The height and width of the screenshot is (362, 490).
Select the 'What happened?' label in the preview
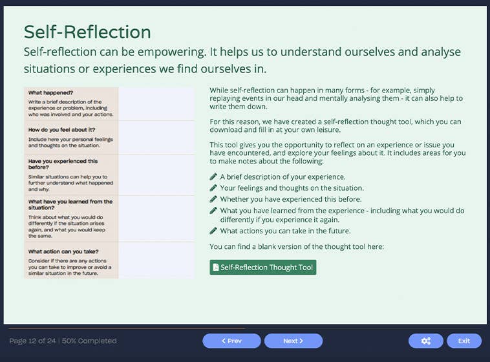(51, 92)
